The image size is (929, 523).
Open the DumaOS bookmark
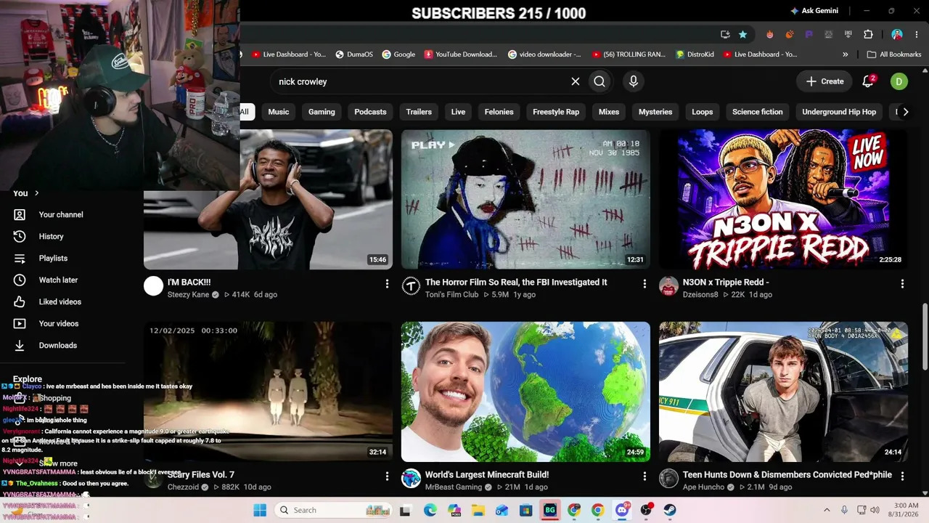pyautogui.click(x=354, y=54)
